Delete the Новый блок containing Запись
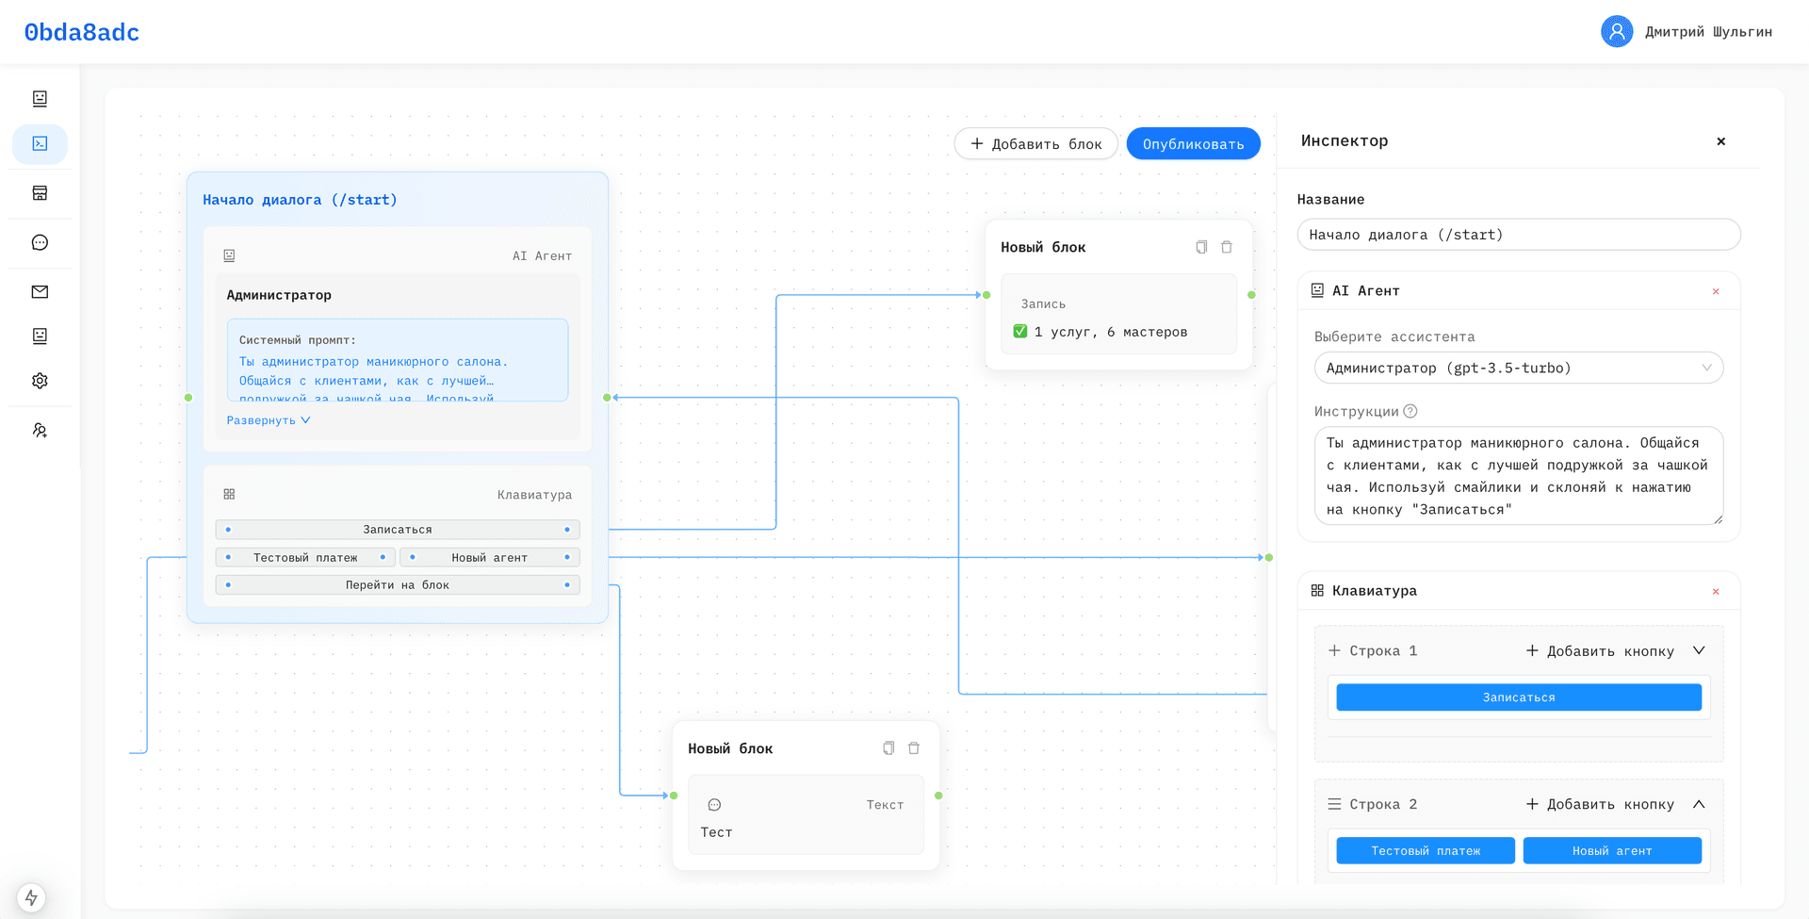Viewport: 1809px width, 919px height. pos(1227,247)
